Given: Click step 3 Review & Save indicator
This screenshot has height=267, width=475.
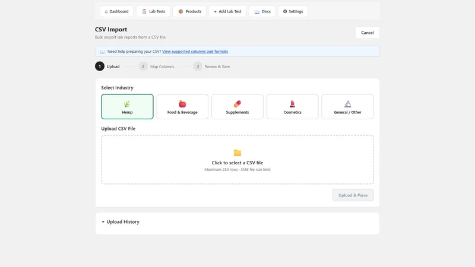Looking at the screenshot, I should pyautogui.click(x=211, y=66).
